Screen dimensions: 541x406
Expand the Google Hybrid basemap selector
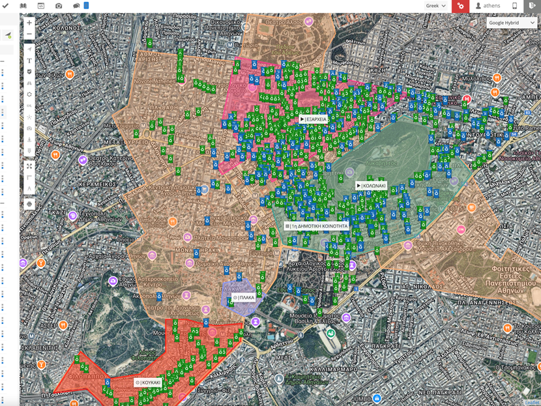512,23
